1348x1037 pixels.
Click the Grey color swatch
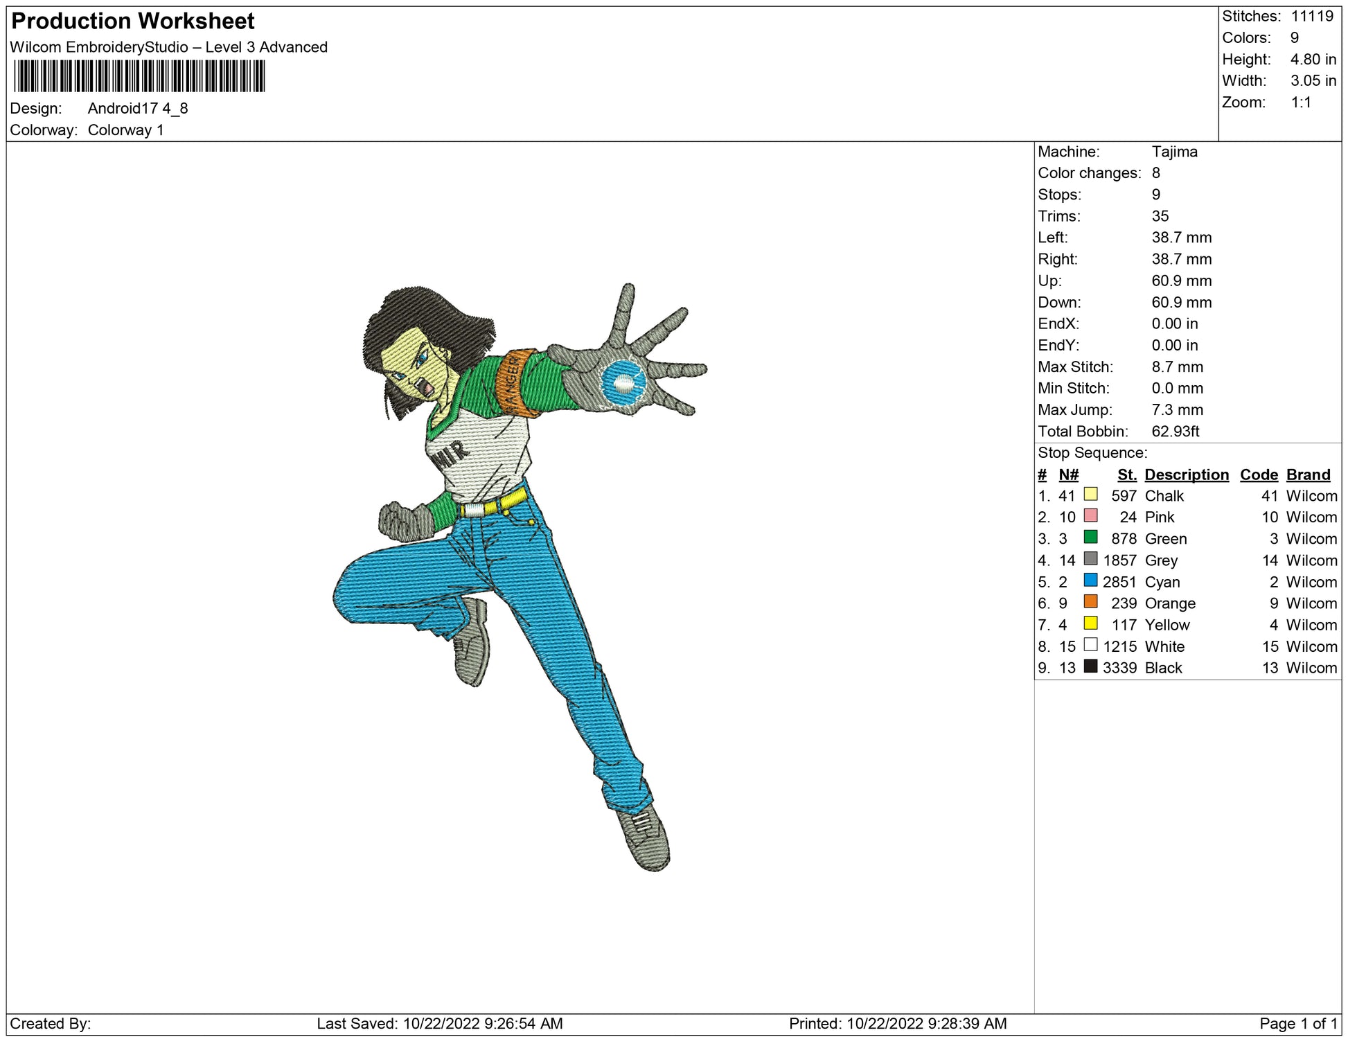(1090, 558)
